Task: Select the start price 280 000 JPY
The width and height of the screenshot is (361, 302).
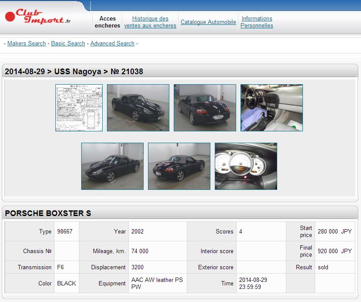Action: 335,231
